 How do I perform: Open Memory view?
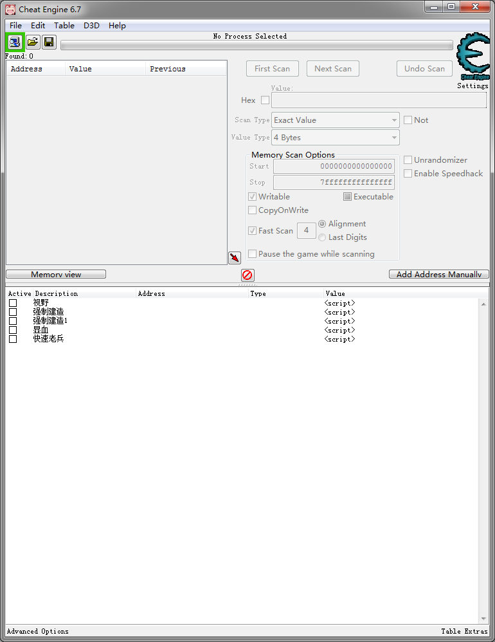(x=56, y=274)
